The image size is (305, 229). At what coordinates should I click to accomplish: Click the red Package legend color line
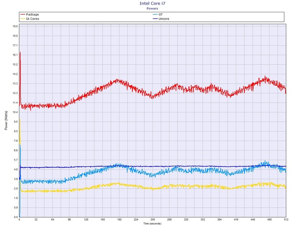pyautogui.click(x=23, y=15)
